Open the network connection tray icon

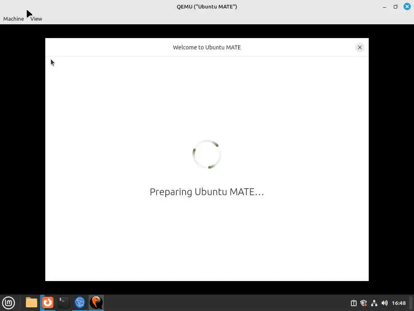pos(374,303)
